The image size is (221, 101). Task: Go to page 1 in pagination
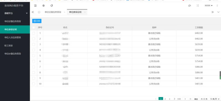coord(161,99)
